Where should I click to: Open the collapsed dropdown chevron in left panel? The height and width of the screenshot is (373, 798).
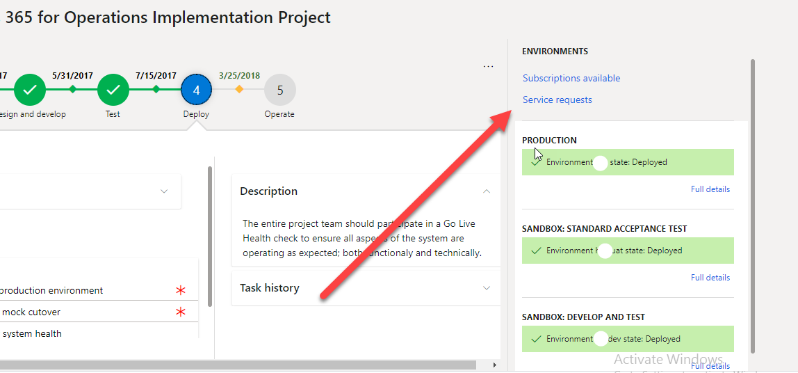pos(164,191)
